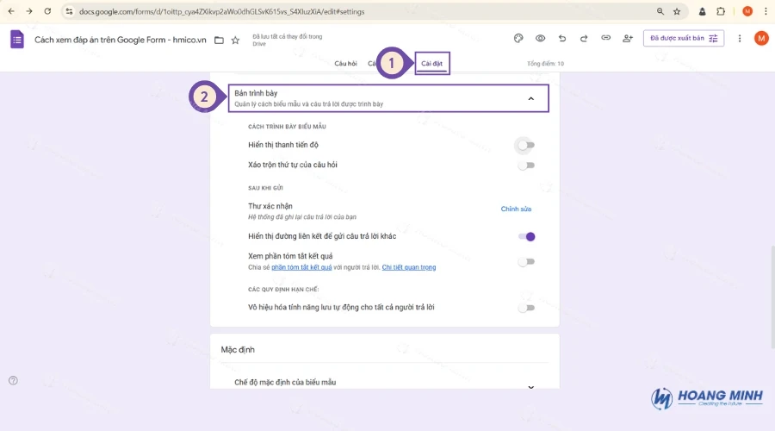Star the form with the star icon
This screenshot has height=431, width=775.
235,40
